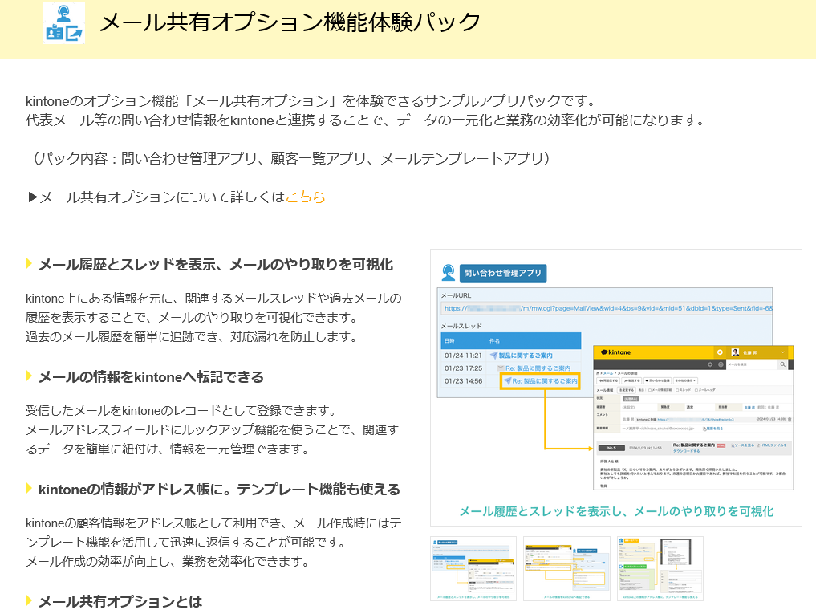Image resolution: width=816 pixels, height=614 pixels.
Task: Click the line メール作成の効率が向上し、業務を効率化できます
Action: pyautogui.click(x=168, y=561)
